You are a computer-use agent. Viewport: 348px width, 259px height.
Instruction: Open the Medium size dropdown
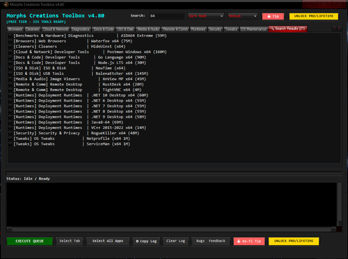coord(243,16)
